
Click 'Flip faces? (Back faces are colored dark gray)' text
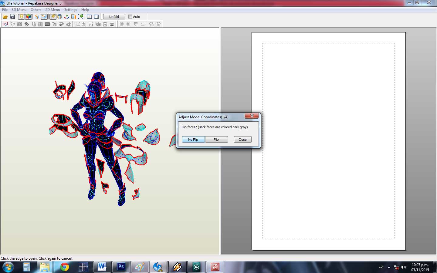215,127
